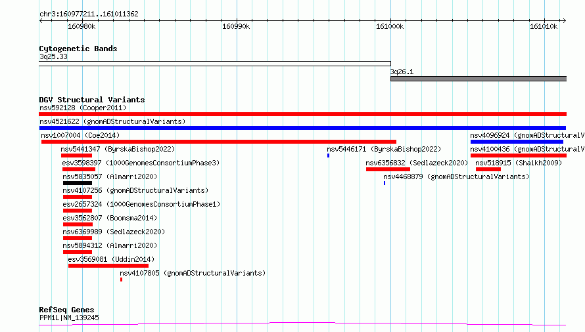Click the red bar under nsv4100436
The width and height of the screenshot is (585, 332).
(519, 156)
